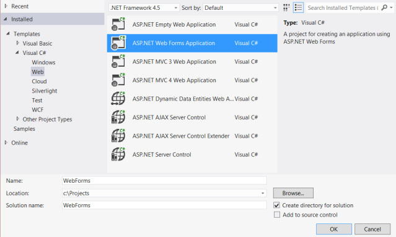Select the Windows template category

pyautogui.click(x=43, y=62)
